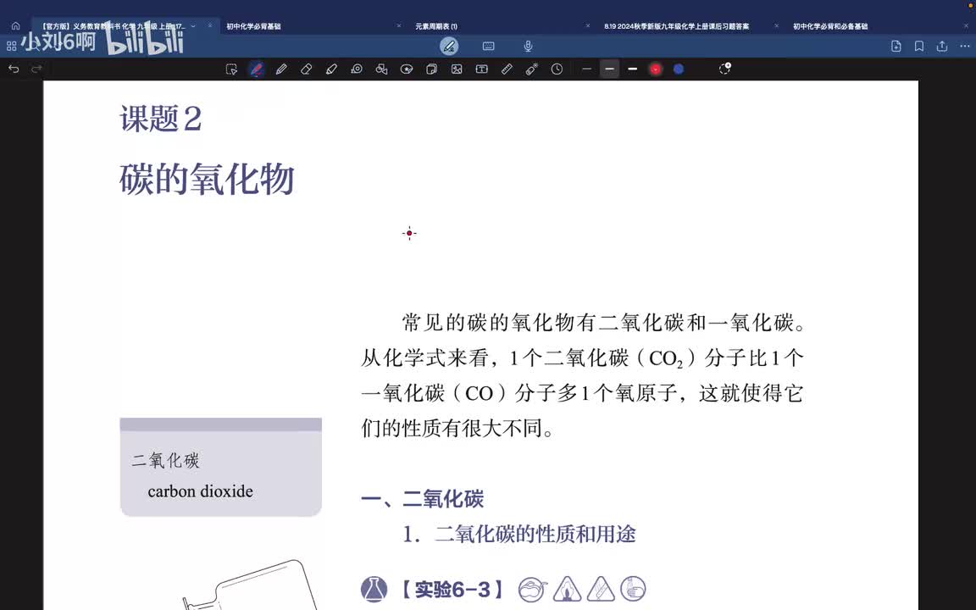Select the lasso selection tool
Screen dimensions: 976x610
[x=231, y=69]
